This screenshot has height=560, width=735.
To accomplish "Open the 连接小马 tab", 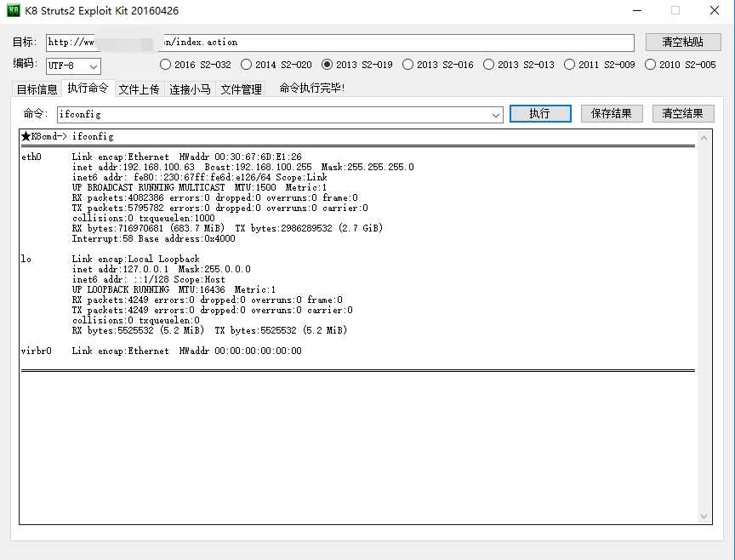I will tap(190, 89).
